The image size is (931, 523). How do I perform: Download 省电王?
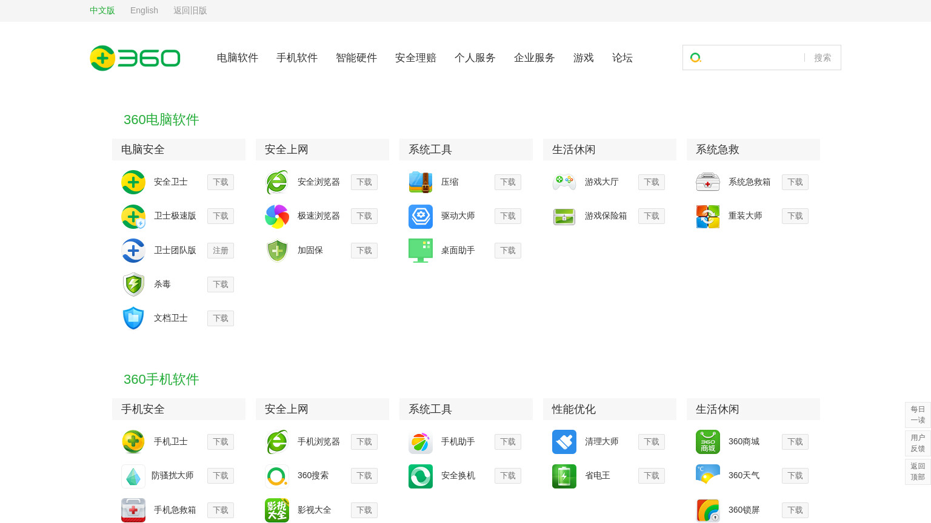[652, 476]
